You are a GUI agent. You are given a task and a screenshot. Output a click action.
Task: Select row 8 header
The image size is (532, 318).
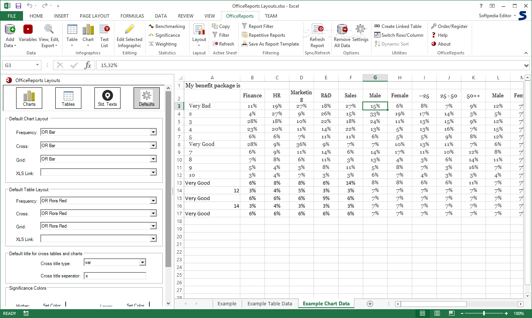tap(179, 144)
